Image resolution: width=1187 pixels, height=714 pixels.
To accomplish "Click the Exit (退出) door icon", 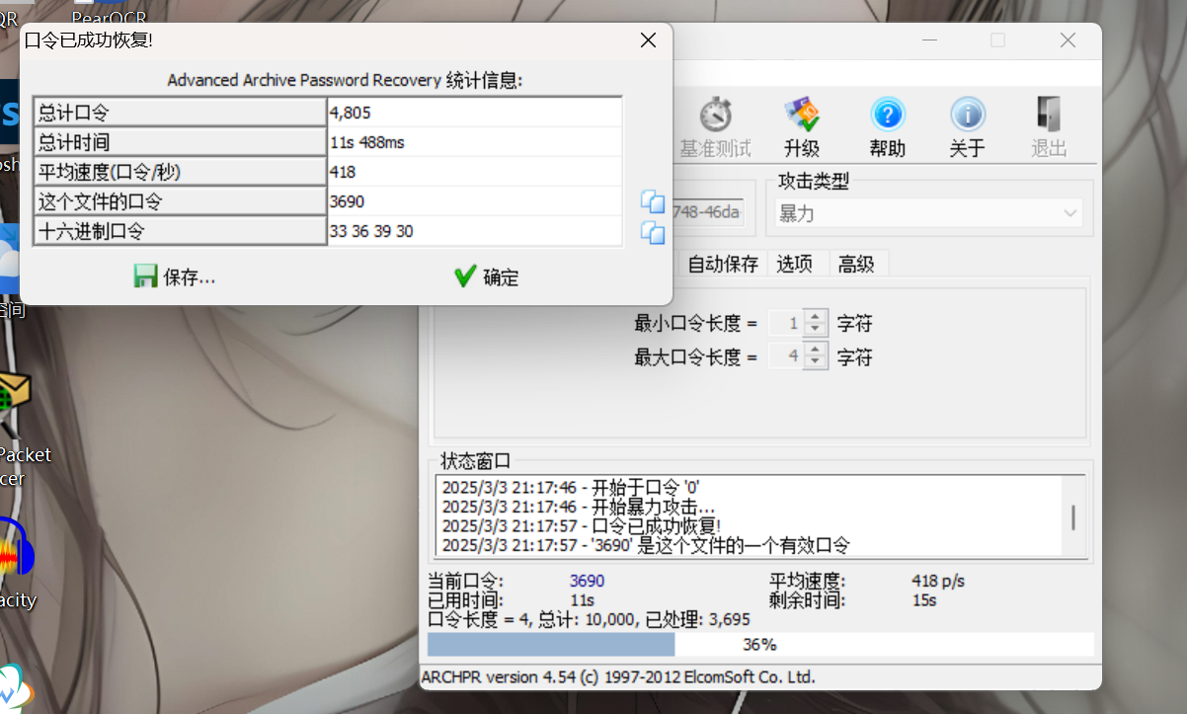I will [x=1049, y=115].
